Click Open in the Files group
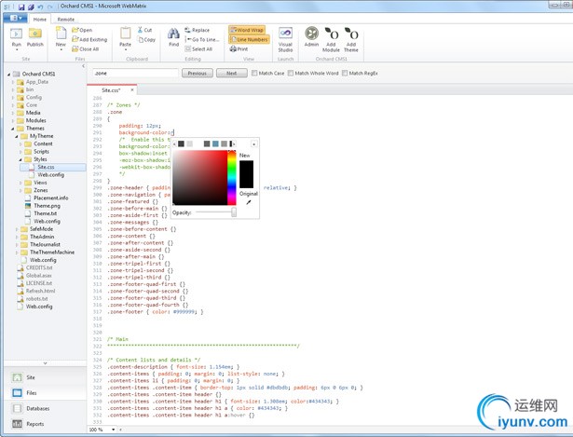Viewport: 573px width, 437px height. [x=82, y=30]
